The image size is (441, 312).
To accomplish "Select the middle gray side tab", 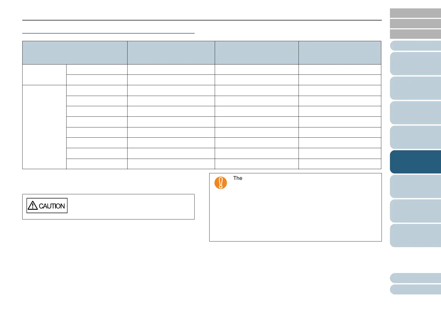I will [x=415, y=24].
